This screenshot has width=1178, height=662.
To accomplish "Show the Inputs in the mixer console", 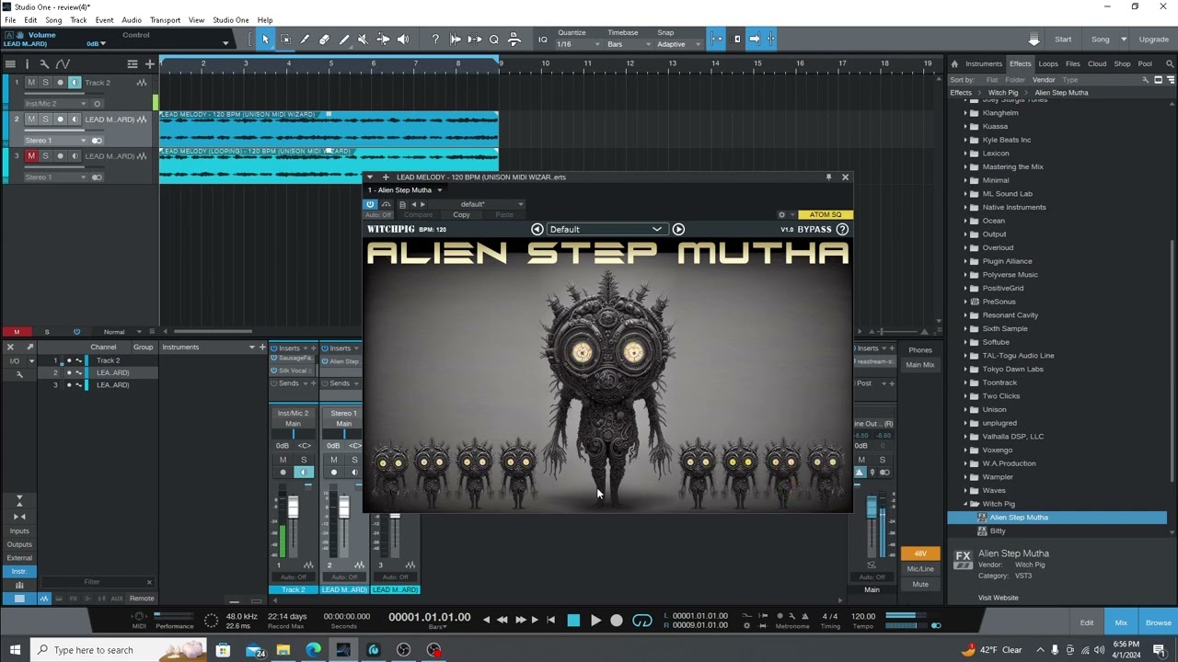I will tap(19, 531).
